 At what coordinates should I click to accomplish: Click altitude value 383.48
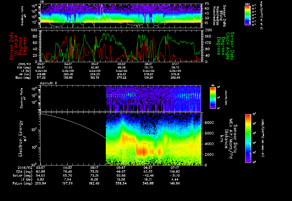click(x=68, y=74)
